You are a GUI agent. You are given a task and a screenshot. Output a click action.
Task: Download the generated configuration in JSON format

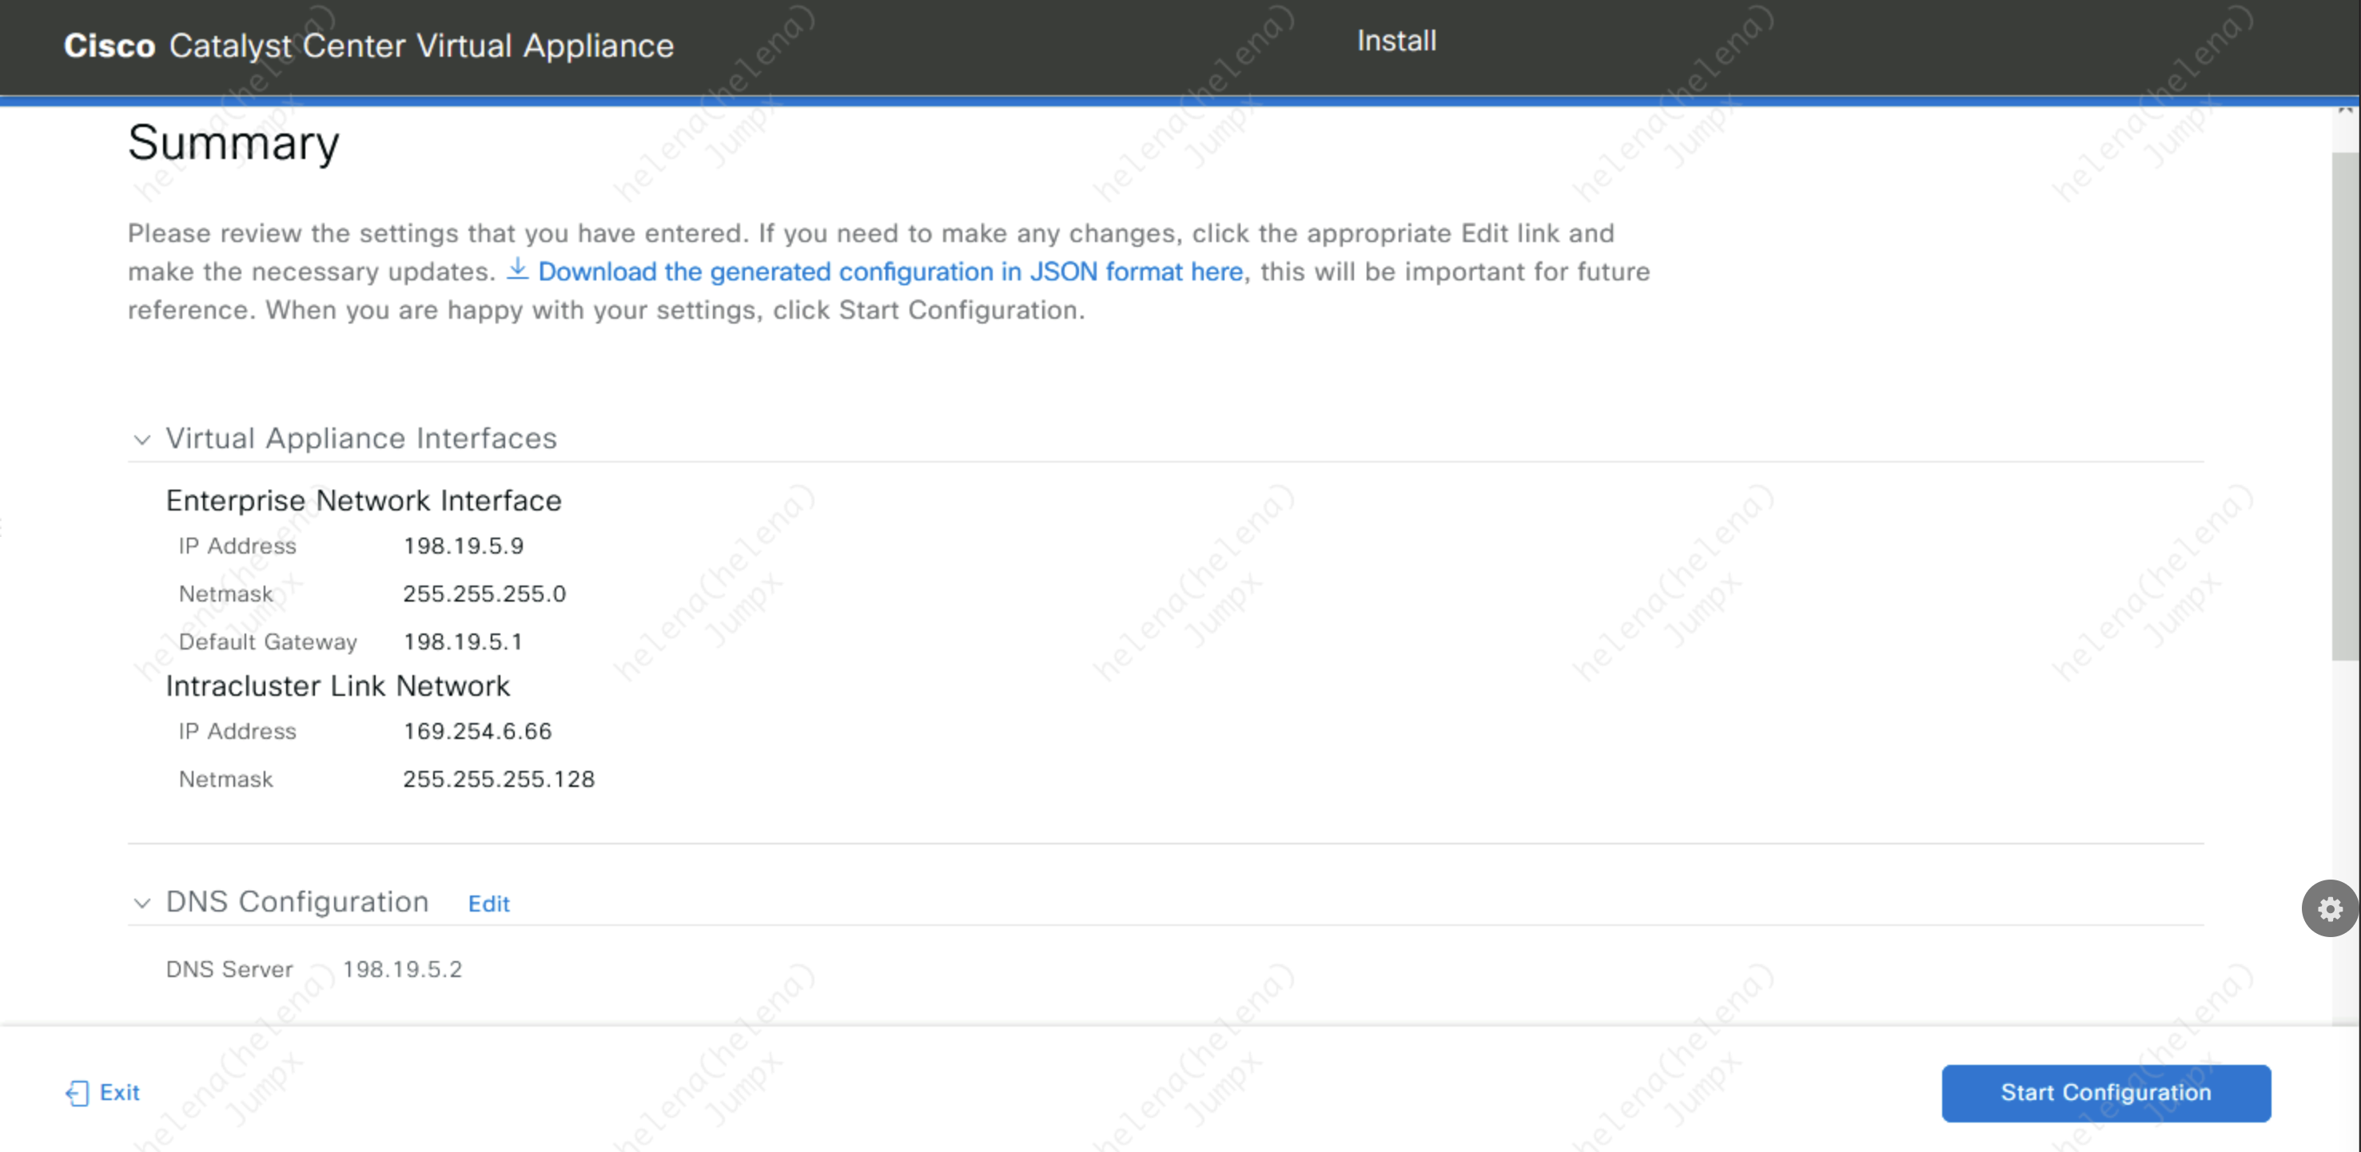[x=889, y=272]
